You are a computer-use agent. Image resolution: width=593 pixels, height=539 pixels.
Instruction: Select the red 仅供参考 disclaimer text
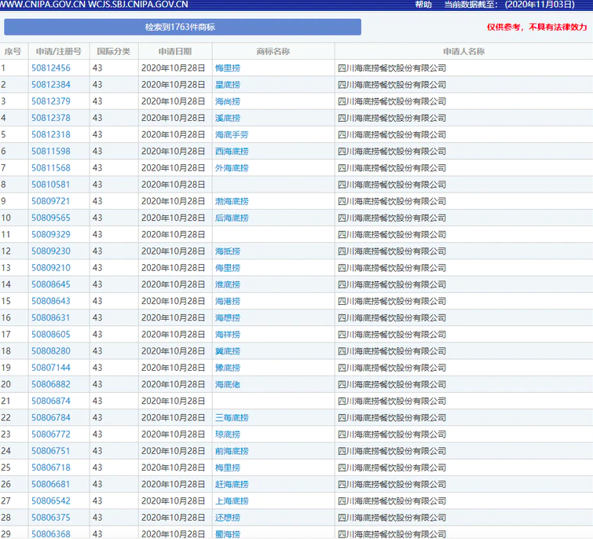tap(536, 27)
